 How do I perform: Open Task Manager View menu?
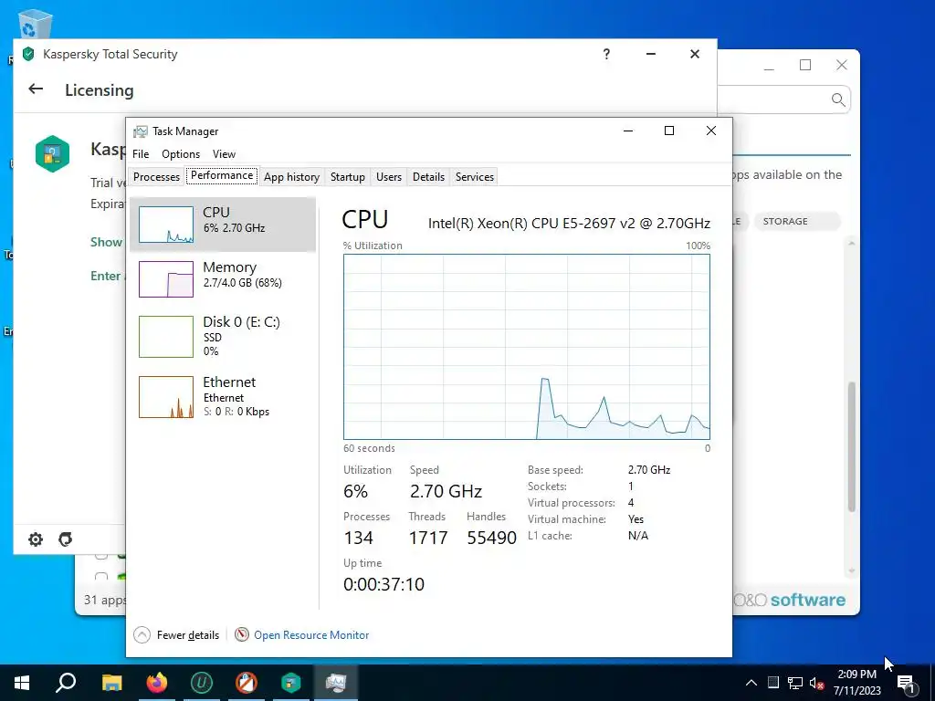pos(225,153)
